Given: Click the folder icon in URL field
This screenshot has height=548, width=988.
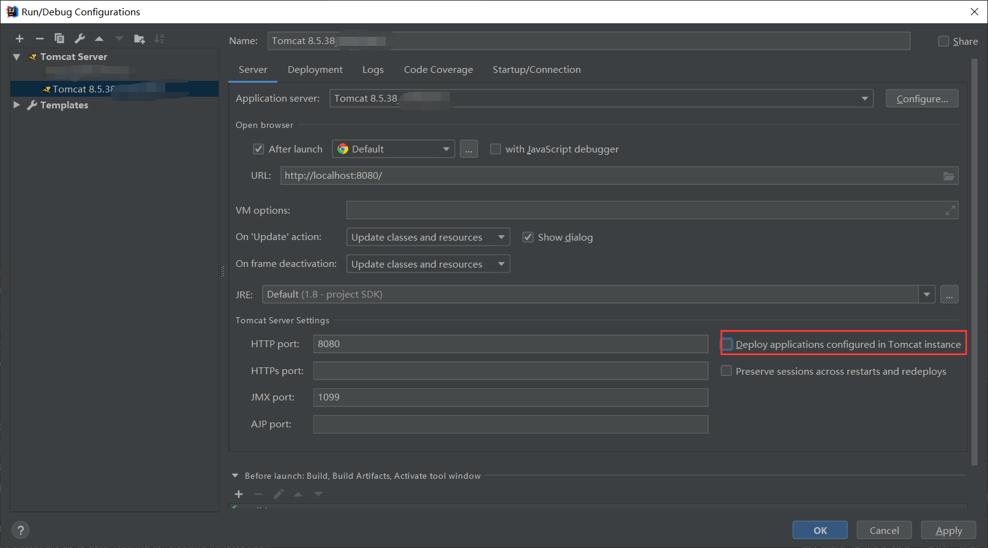Looking at the screenshot, I should (x=949, y=176).
